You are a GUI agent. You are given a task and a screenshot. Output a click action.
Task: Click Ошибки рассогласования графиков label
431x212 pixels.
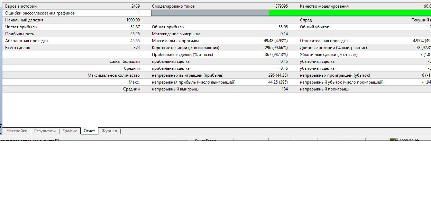coord(40,13)
